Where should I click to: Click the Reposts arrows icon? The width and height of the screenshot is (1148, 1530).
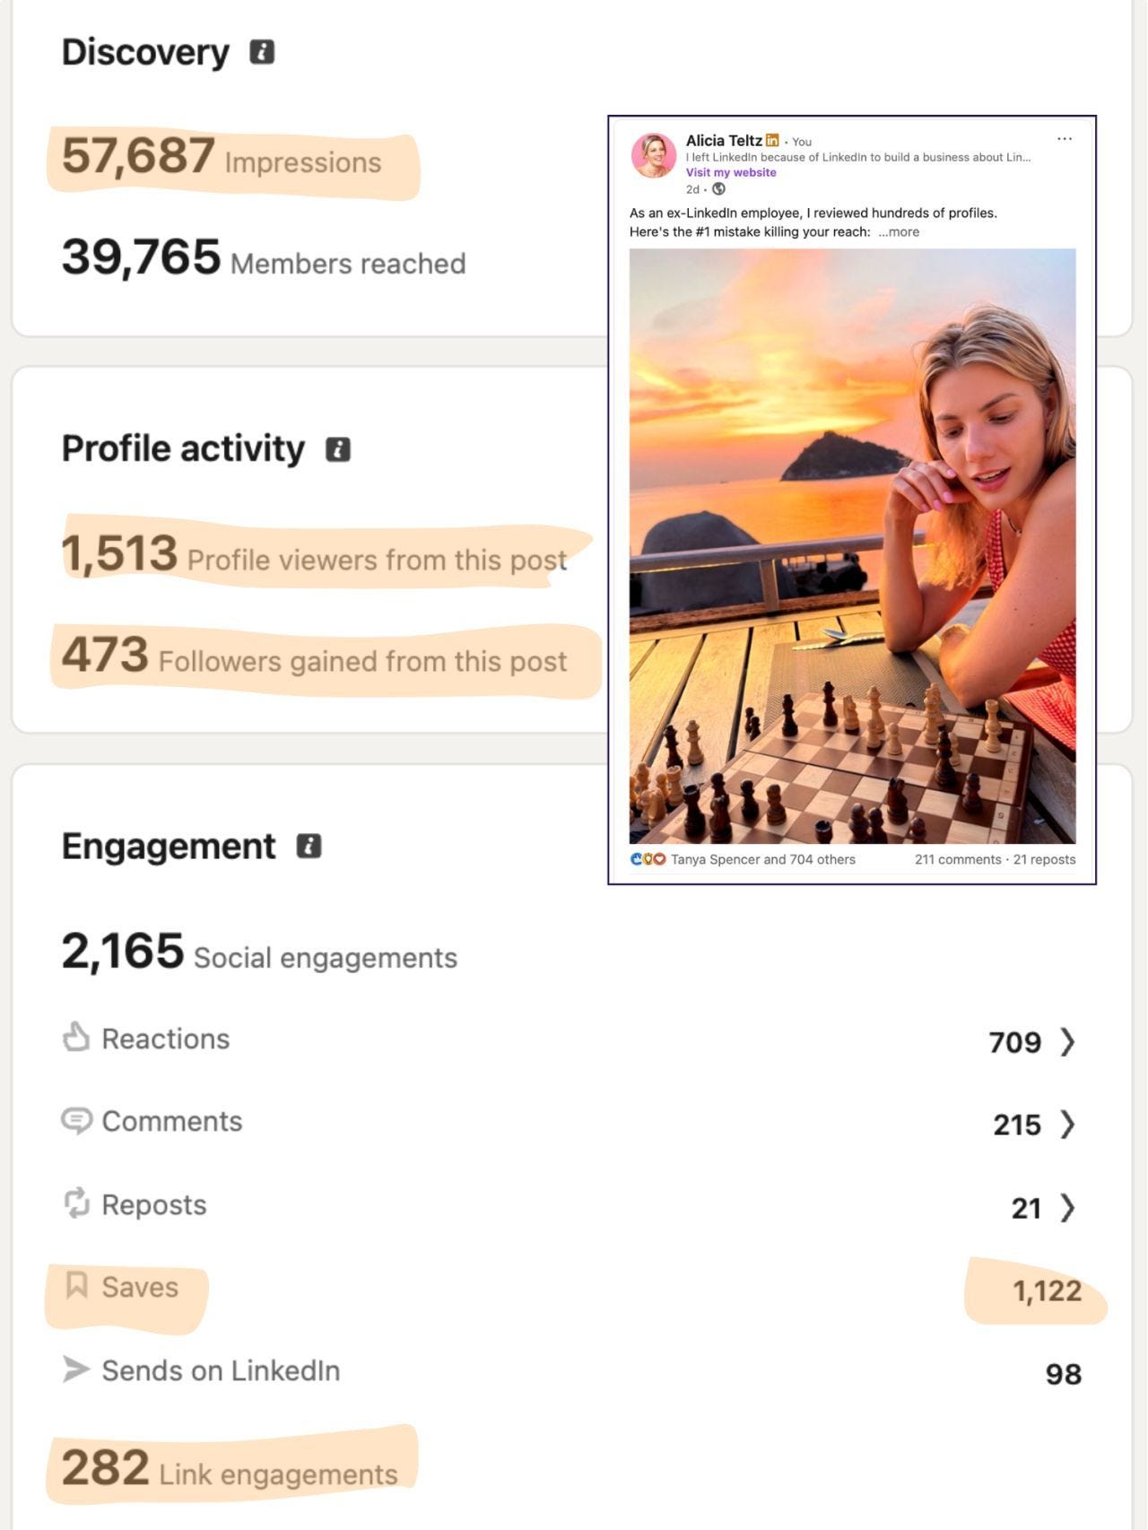(x=76, y=1204)
